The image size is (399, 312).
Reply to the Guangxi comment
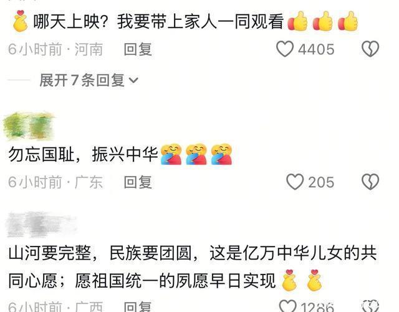pos(138,306)
